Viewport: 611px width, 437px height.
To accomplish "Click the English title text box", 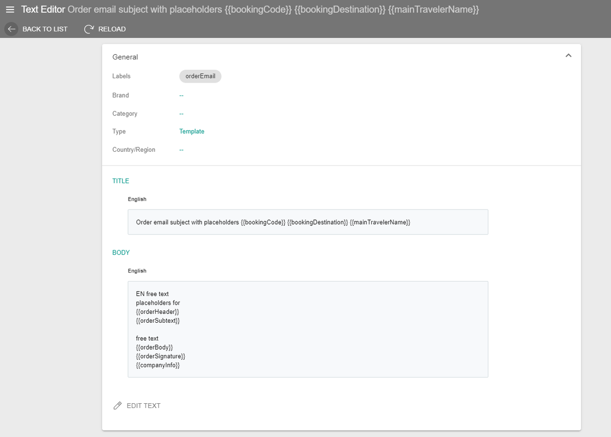I will [x=308, y=222].
